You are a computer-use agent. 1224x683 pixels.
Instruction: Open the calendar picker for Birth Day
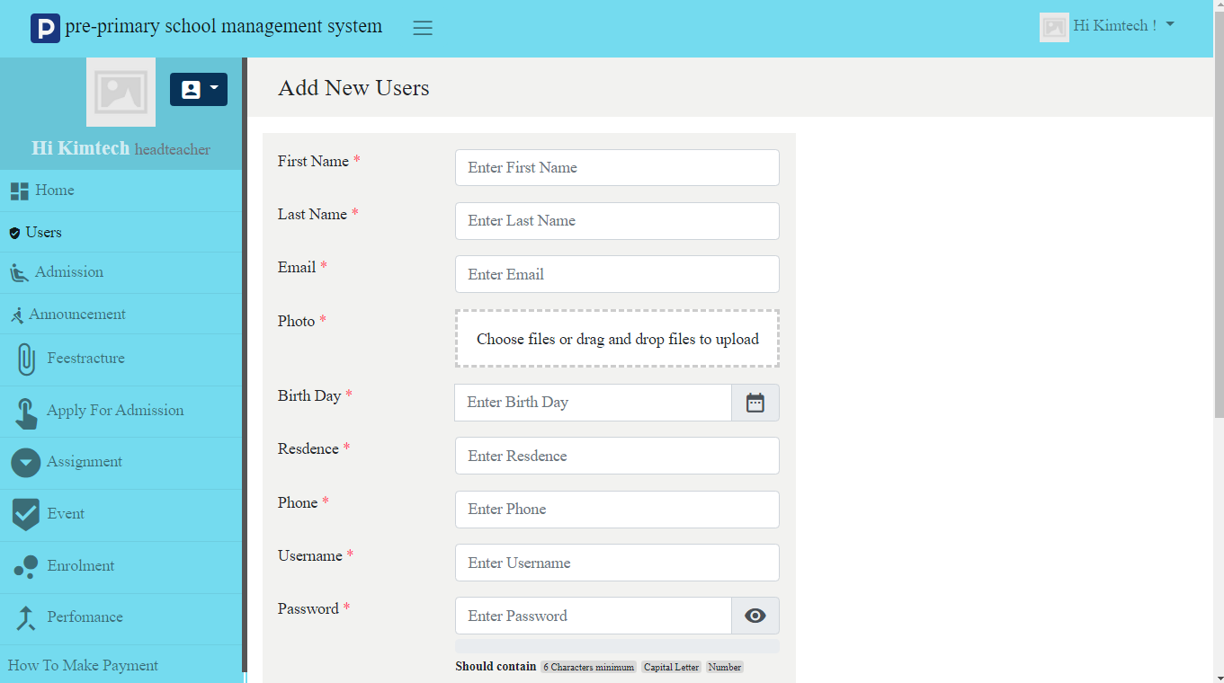755,402
